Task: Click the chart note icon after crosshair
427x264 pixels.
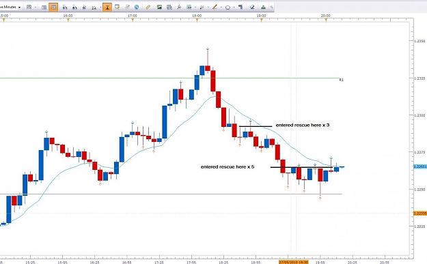Action: coord(117,7)
